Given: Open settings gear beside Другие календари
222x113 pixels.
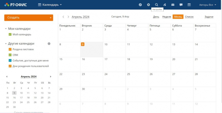Looking at the screenshot, I should (x=49, y=44).
